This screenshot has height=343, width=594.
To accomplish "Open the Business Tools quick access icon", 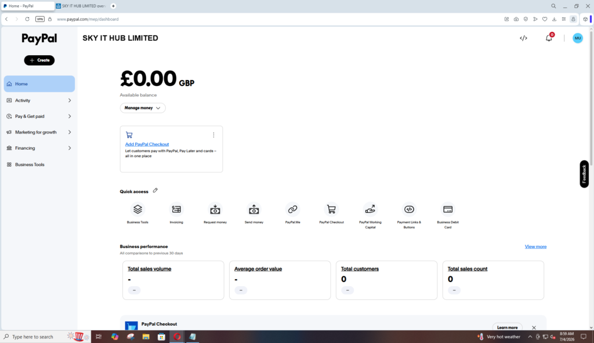I will coord(137,209).
